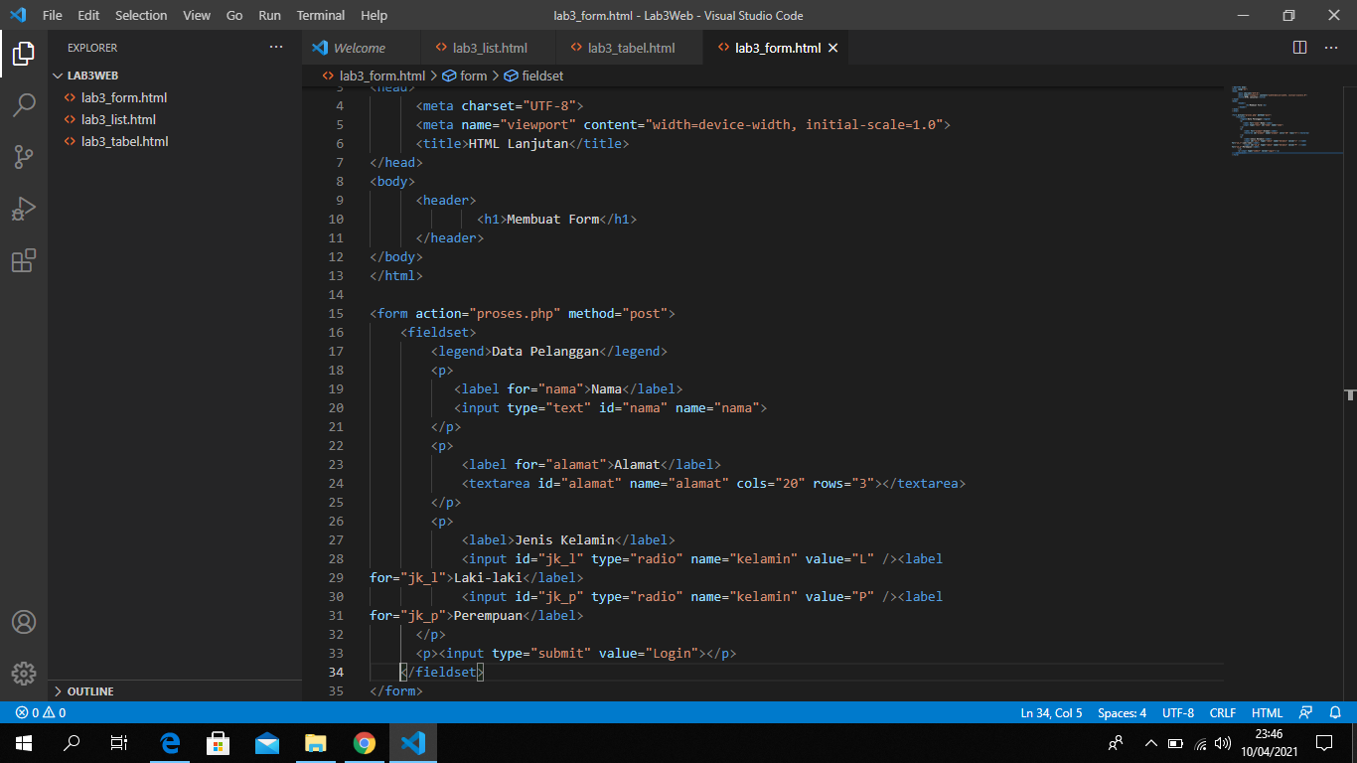
Task: Launch Google Chrome from the taskbar
Action: pos(365,742)
